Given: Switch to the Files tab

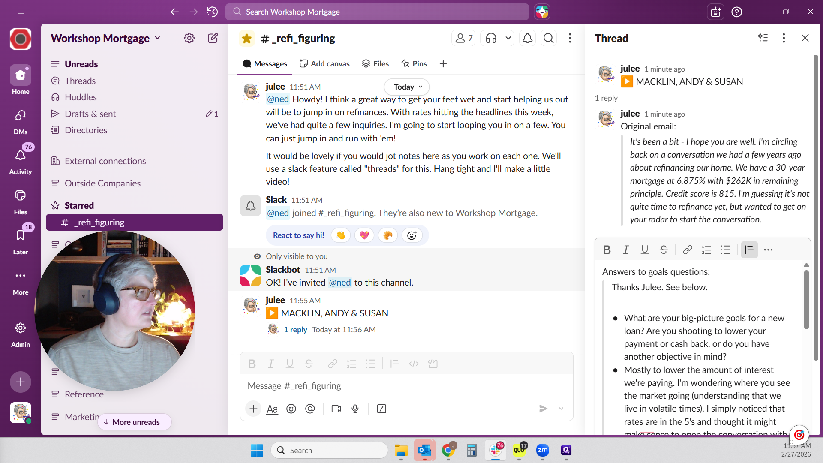Looking at the screenshot, I should tap(375, 64).
